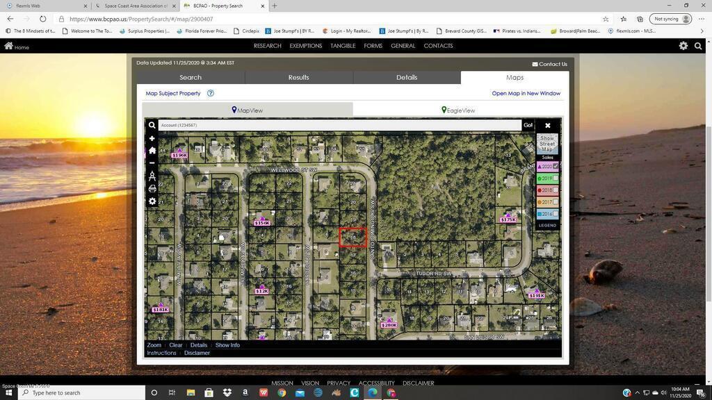
Task: Click the Account search input field
Action: [x=339, y=126]
